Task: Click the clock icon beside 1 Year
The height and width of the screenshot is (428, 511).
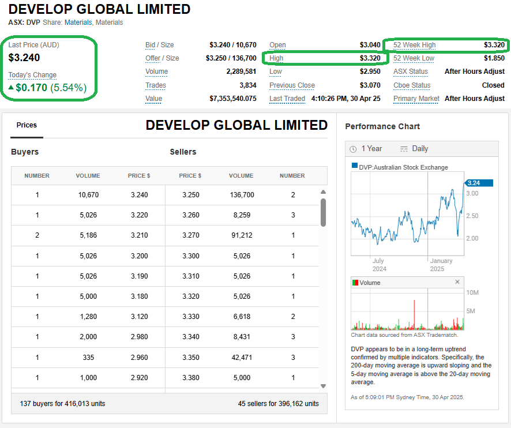Action: 353,149
